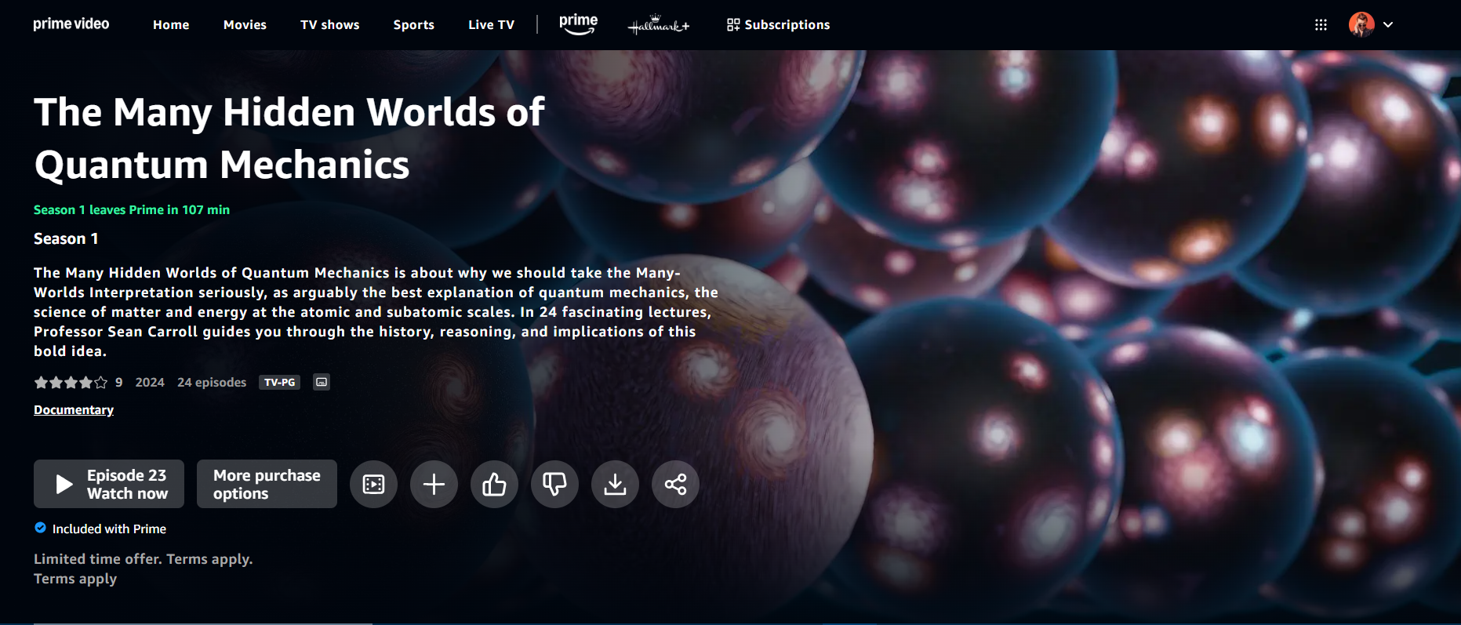This screenshot has width=1461, height=625.
Task: Click the Prime channel logo
Action: (578, 24)
